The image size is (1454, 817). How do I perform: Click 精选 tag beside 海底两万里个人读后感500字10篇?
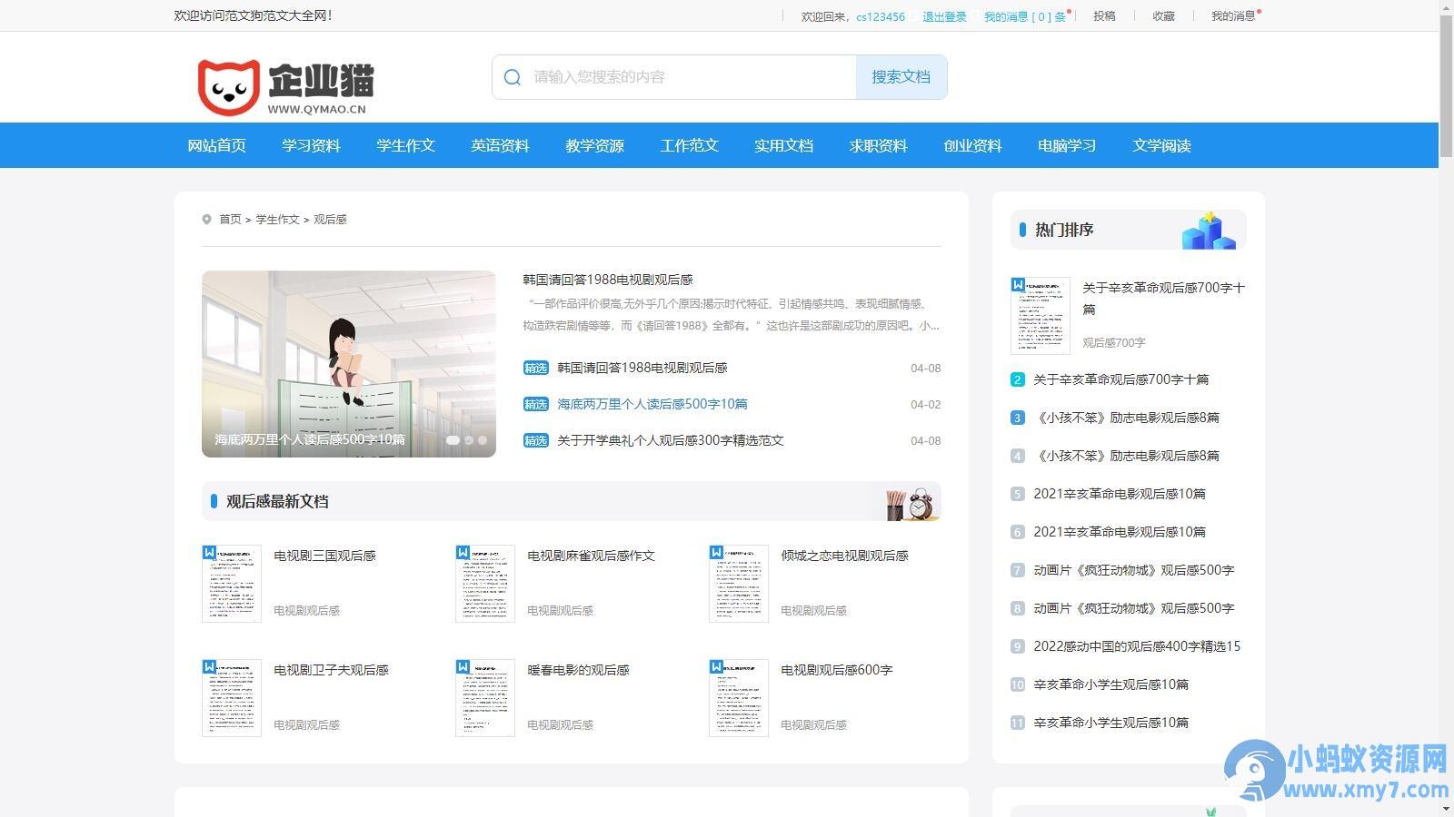(x=536, y=404)
